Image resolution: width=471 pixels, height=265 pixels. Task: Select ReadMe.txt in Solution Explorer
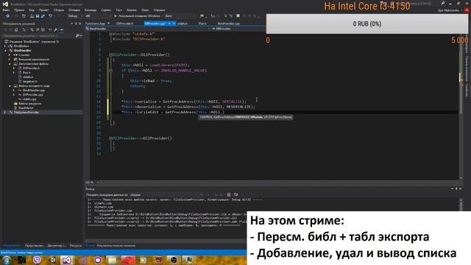click(26, 108)
